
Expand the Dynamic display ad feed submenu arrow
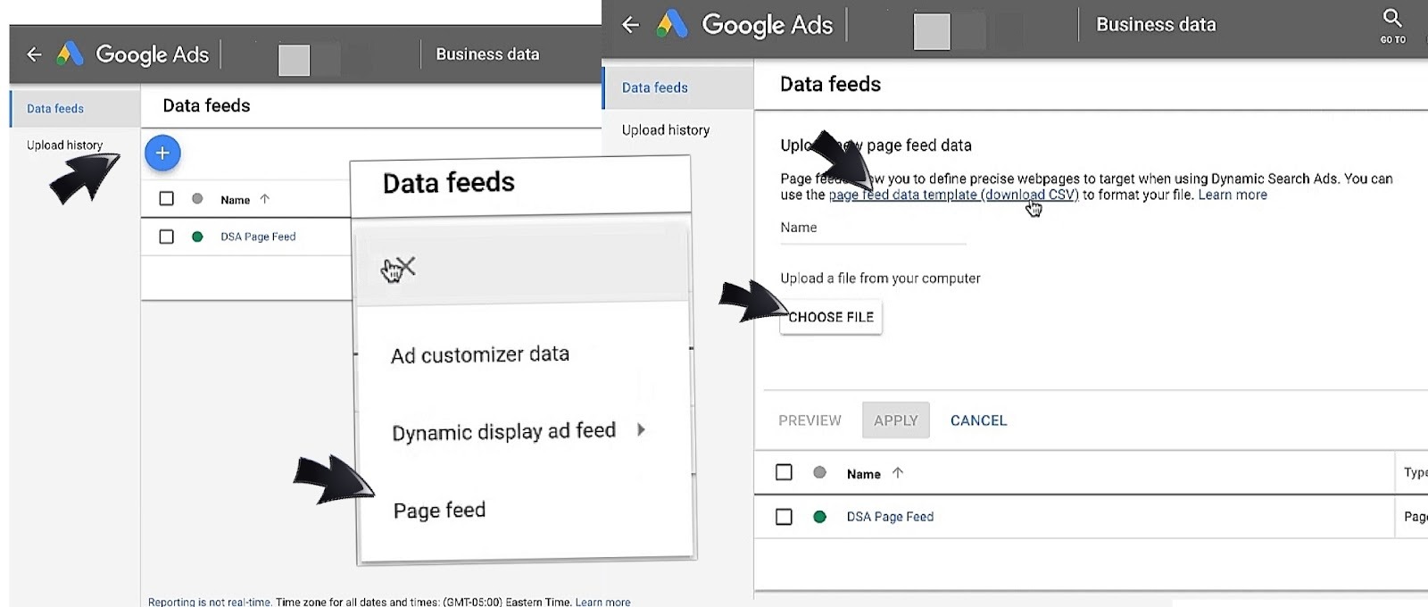[x=641, y=430]
